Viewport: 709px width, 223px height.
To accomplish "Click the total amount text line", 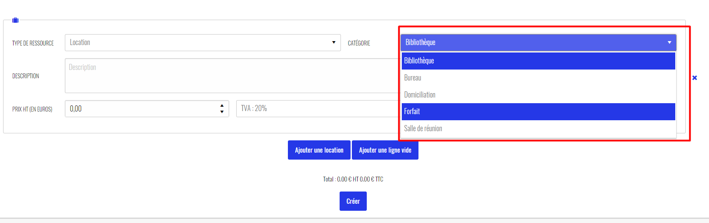I will click(x=353, y=179).
